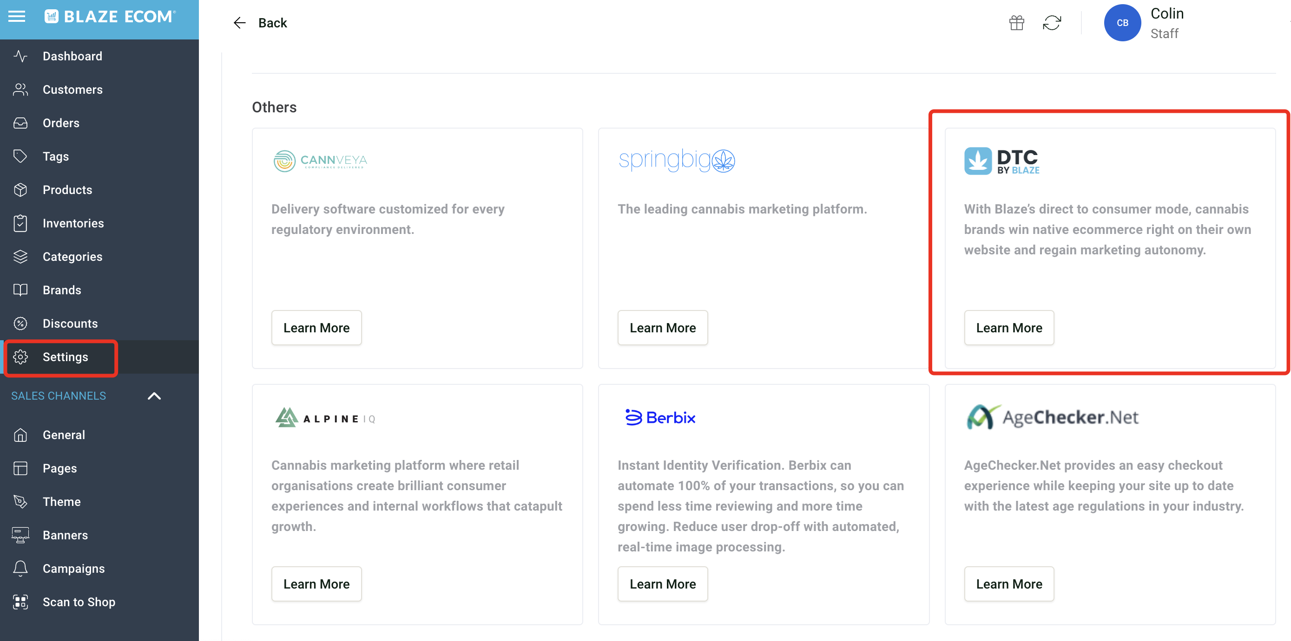Collapse the Sales Channels section chevron
The width and height of the screenshot is (1291, 641).
click(154, 396)
